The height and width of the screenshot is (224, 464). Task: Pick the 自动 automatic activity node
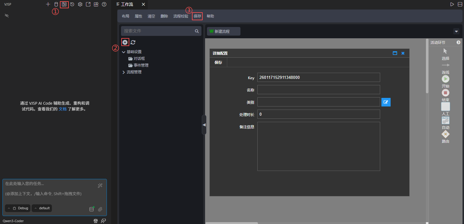tap(445, 120)
